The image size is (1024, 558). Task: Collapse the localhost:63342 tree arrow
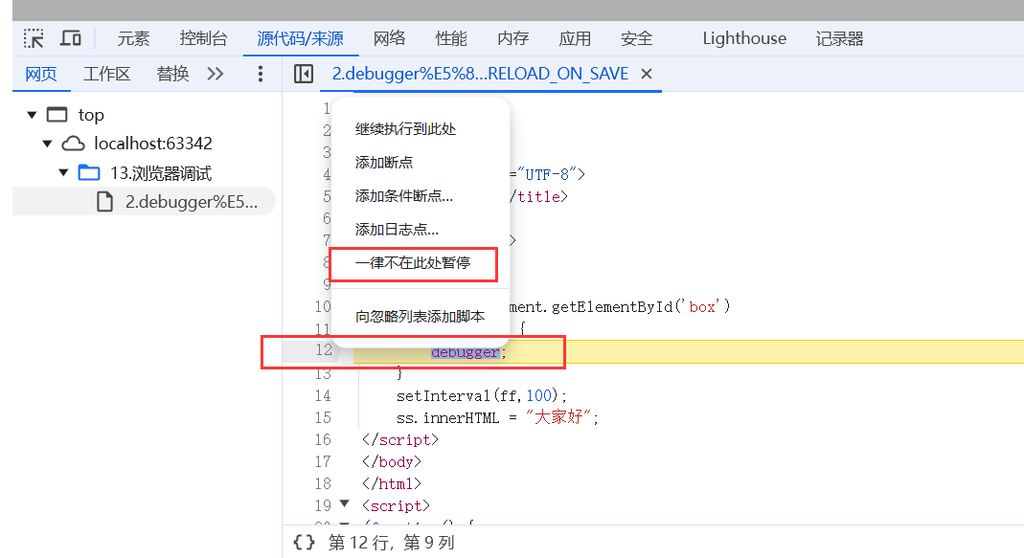pos(47,144)
